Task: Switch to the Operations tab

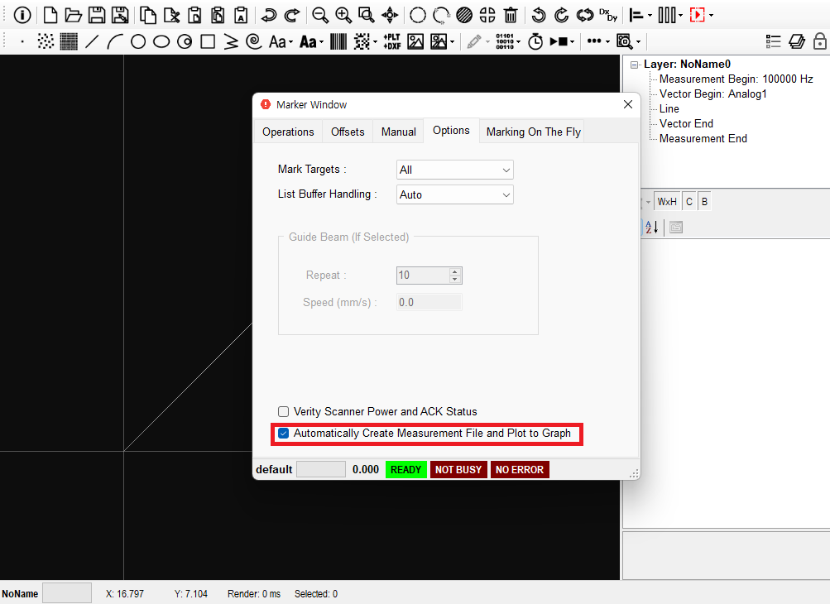Action: pos(288,132)
